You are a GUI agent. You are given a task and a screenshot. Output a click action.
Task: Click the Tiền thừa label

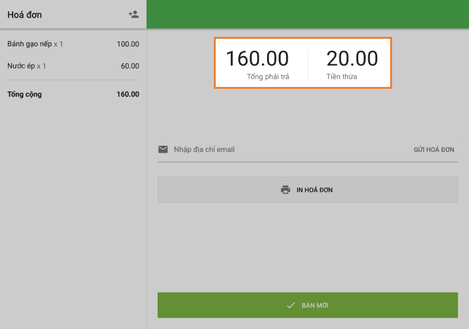[x=342, y=77]
